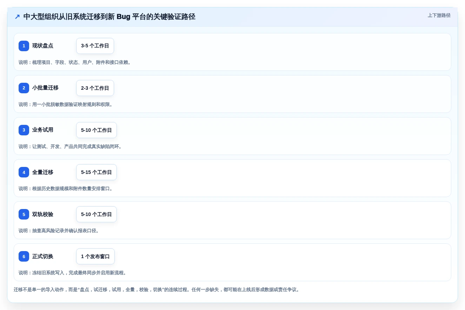Screen dimensions: 465x310
Task: Click footer note 迁移不是单一的导入动作
Action: click(x=157, y=290)
